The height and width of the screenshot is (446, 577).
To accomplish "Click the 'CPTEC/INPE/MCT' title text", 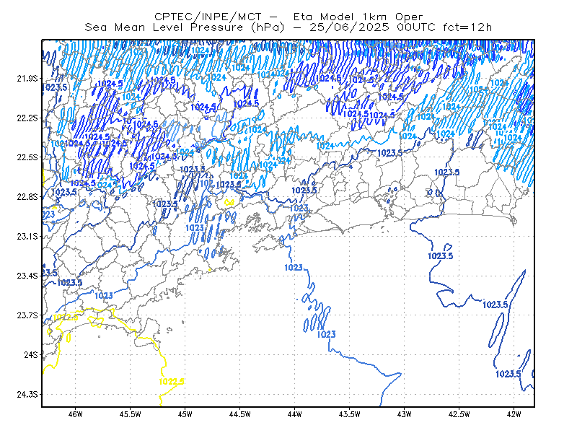I will click(208, 17).
